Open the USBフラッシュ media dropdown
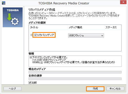 tap(86, 35)
